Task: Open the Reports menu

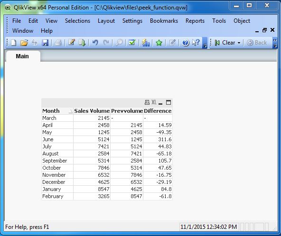Action: [195, 21]
